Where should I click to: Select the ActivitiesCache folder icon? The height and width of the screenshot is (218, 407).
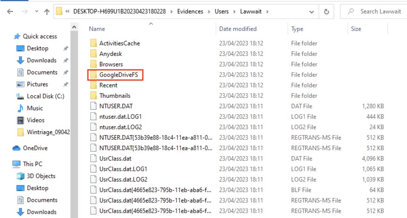93,43
